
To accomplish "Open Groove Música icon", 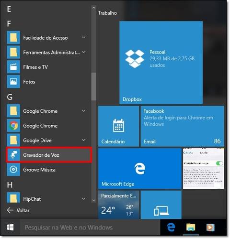I will (x=13, y=170).
